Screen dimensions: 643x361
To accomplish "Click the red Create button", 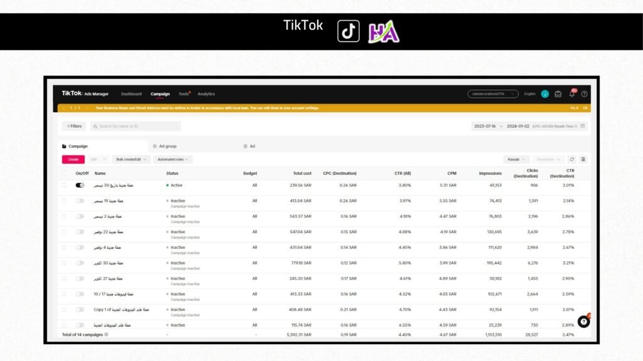I will [x=73, y=159].
